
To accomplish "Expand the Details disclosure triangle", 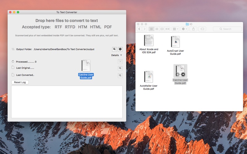I will coord(121,55).
